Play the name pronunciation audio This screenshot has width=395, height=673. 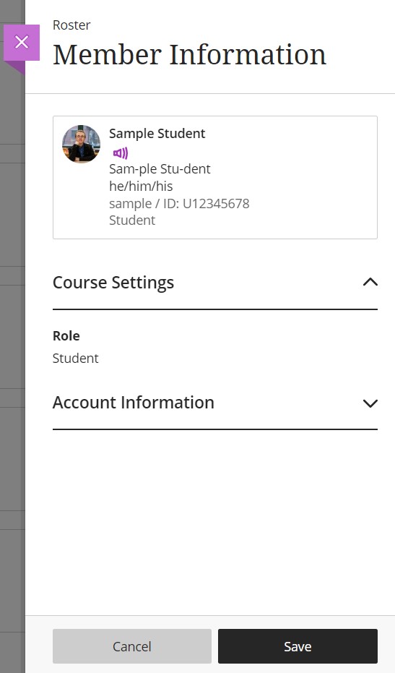point(121,153)
